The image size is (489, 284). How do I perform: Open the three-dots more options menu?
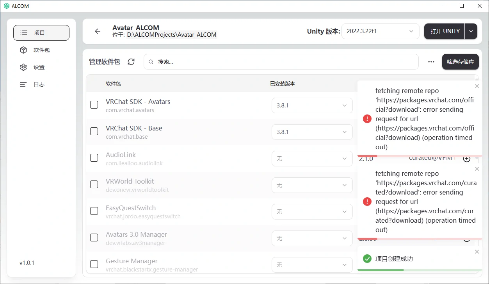tap(431, 62)
